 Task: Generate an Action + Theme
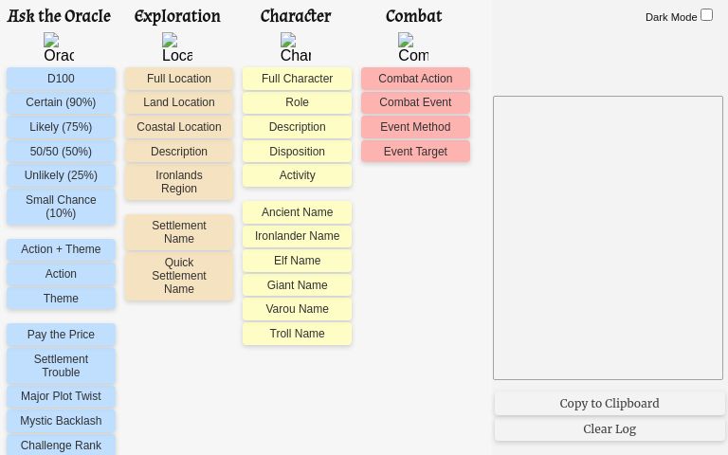[61, 249]
